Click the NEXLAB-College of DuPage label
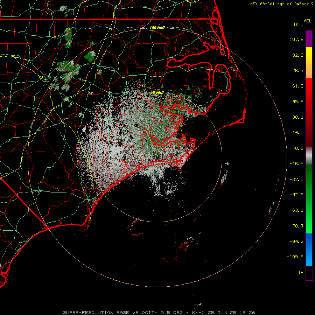This screenshot has height=315, width=315. [279, 4]
